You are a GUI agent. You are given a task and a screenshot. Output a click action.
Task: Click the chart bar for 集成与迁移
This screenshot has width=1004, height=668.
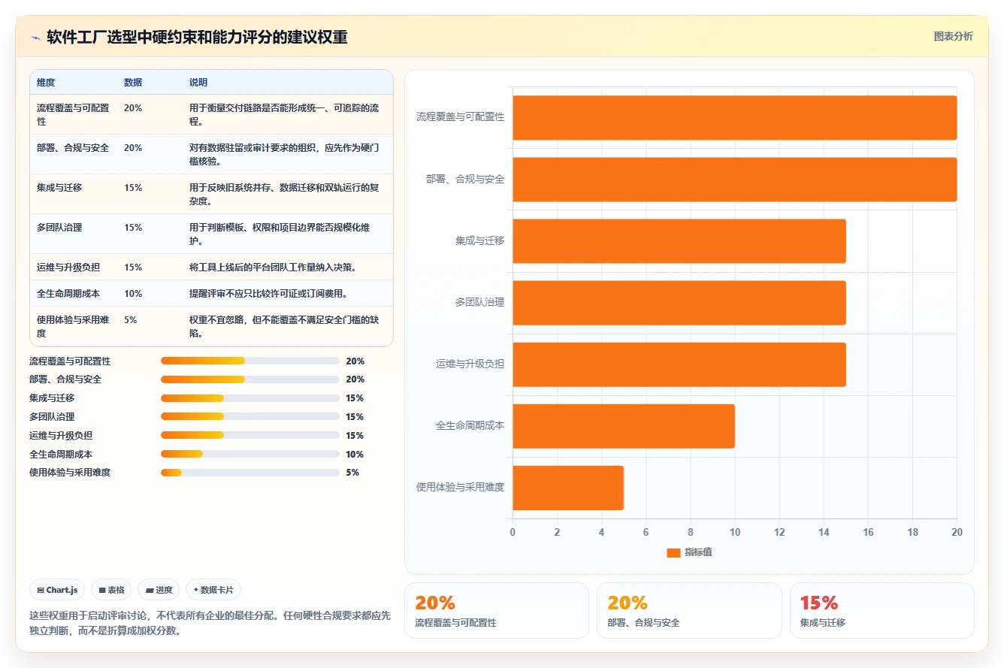click(x=679, y=241)
